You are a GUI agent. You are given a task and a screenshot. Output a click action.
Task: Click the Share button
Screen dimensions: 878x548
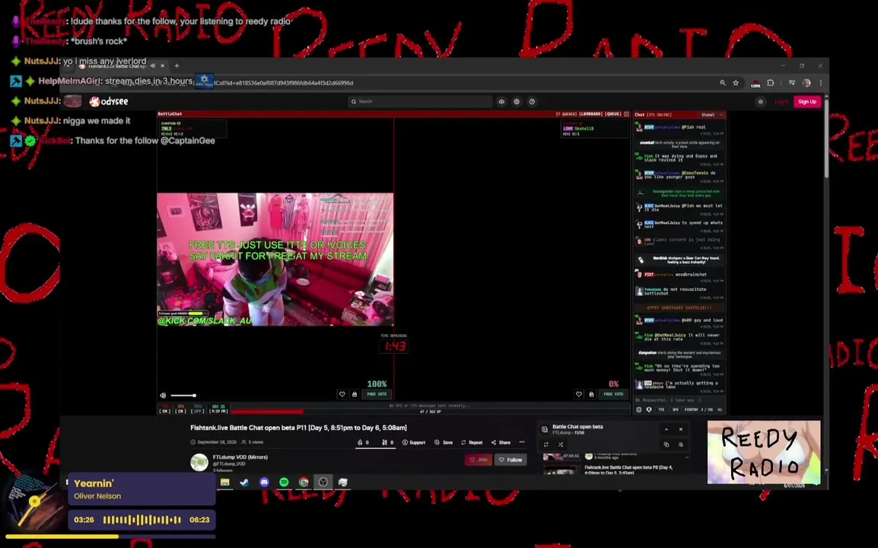[501, 443]
